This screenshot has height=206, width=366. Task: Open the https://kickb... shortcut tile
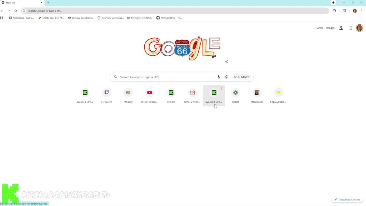pyautogui.click(x=278, y=96)
